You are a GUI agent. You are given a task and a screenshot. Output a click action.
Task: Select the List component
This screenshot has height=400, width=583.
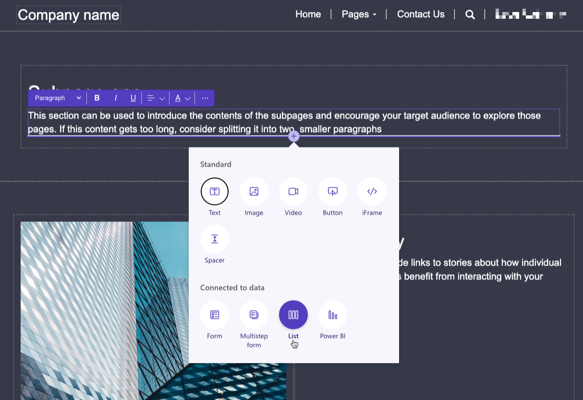[293, 315]
